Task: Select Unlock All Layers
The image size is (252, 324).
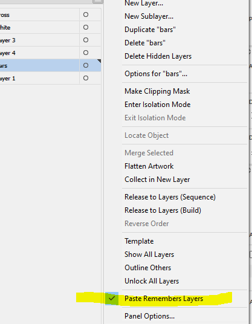Action: click(x=152, y=281)
